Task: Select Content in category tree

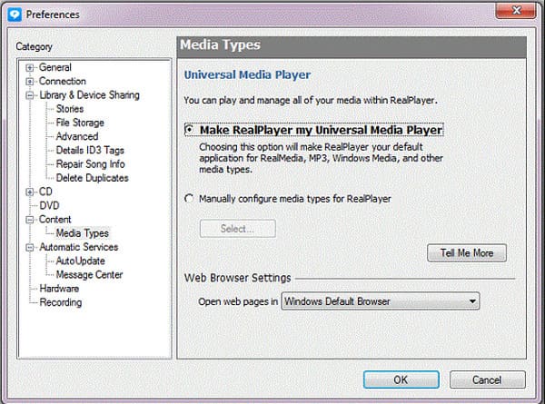Action: click(x=54, y=220)
